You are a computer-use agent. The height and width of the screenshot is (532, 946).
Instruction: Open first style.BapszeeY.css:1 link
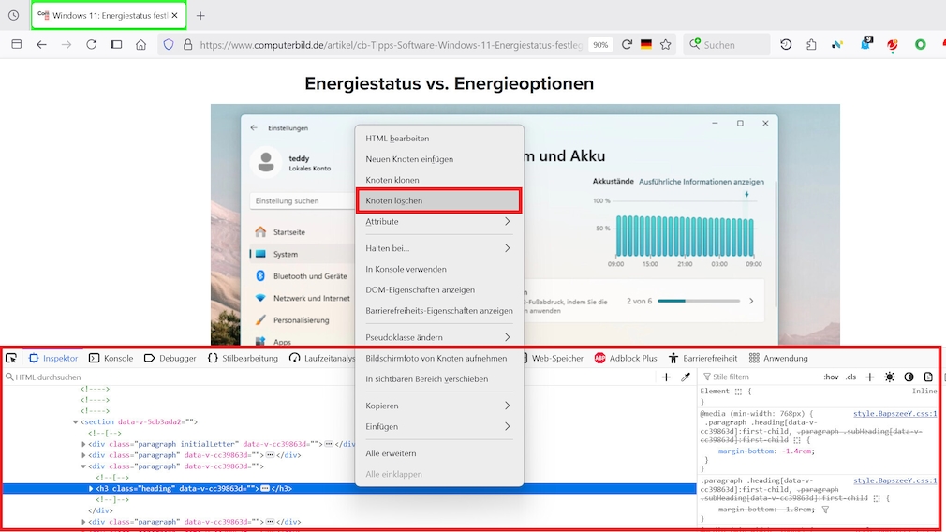click(894, 414)
